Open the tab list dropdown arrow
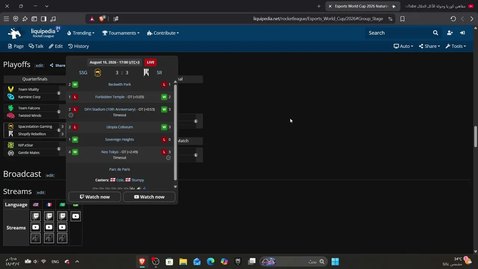The image size is (478, 269). click(x=47, y=6)
